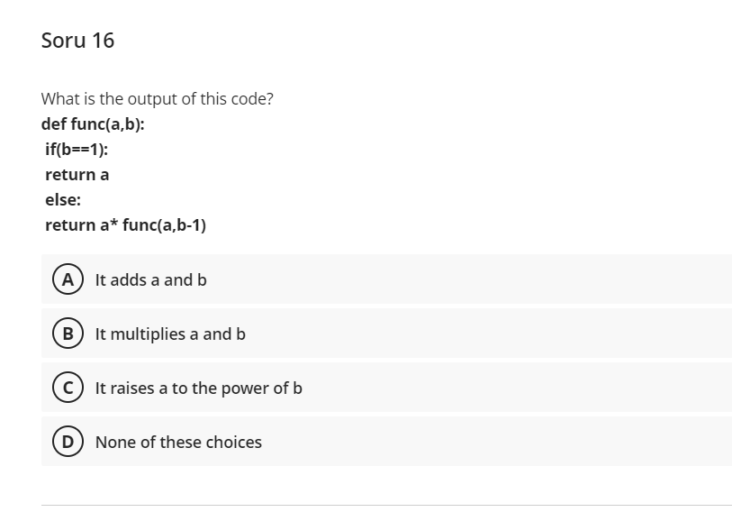This screenshot has width=732, height=521.
Task: Click empty space in option D's row
Action: pos(466,442)
